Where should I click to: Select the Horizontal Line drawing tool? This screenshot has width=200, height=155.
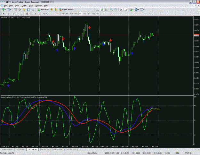18,14
